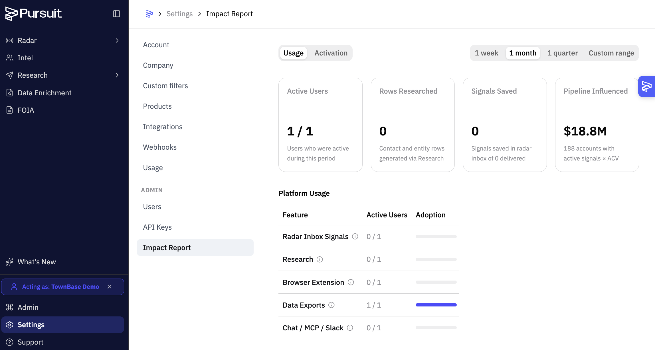Click Chat / MCP / Slack info icon

(350, 328)
